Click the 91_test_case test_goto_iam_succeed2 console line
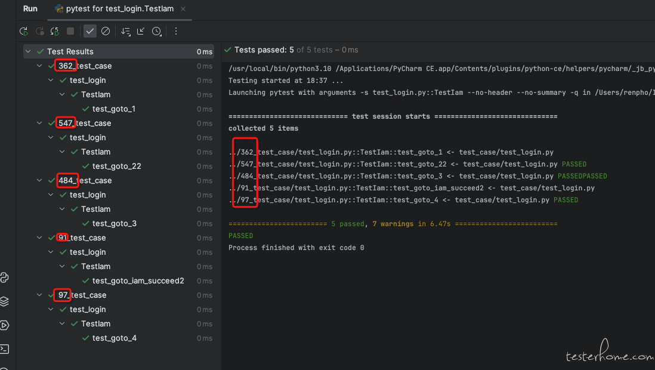 click(412, 188)
